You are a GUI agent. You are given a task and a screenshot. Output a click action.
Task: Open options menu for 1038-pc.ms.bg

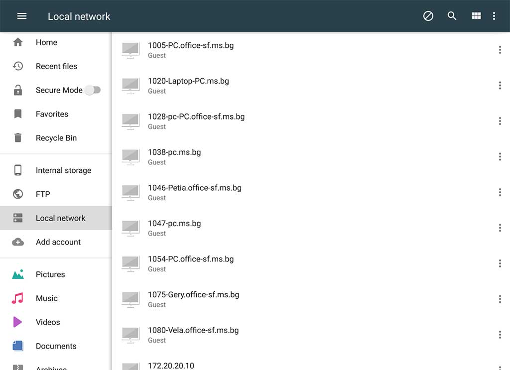tap(500, 157)
